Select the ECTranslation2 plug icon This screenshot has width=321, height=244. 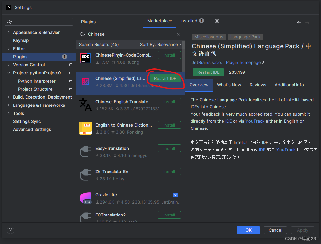click(85, 217)
